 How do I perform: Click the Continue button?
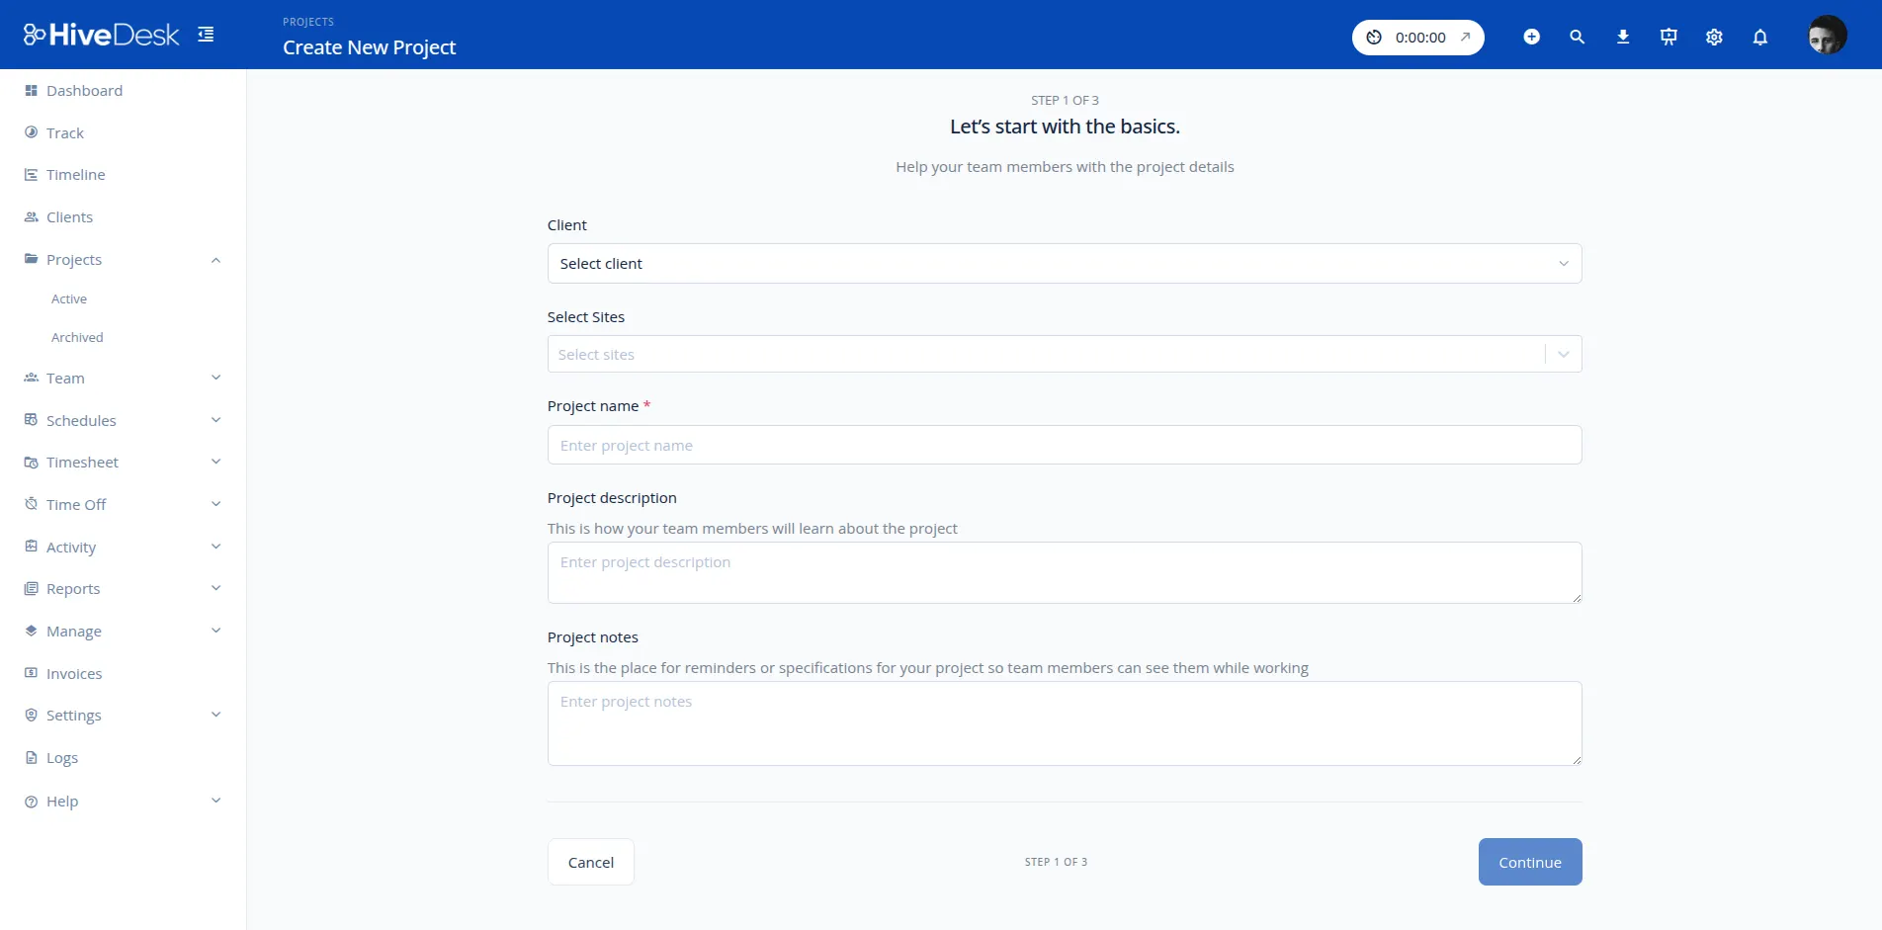click(x=1529, y=861)
